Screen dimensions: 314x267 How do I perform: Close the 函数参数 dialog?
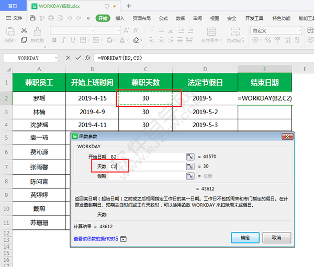[287, 137]
